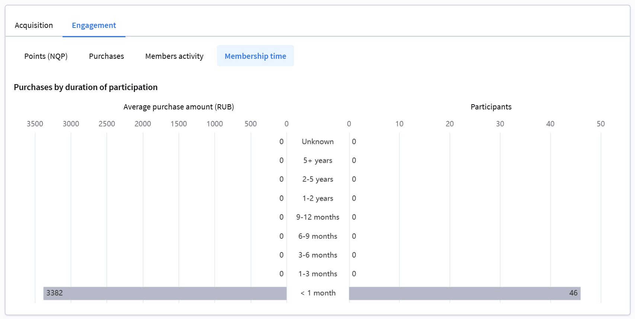Click the 9-12 months row label
This screenshot has height=319, width=635.
click(x=317, y=217)
